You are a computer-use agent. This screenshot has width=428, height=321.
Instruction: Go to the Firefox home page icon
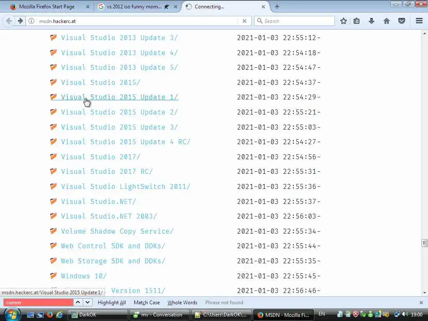[387, 21]
